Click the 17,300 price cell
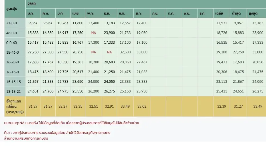 (94, 43)
